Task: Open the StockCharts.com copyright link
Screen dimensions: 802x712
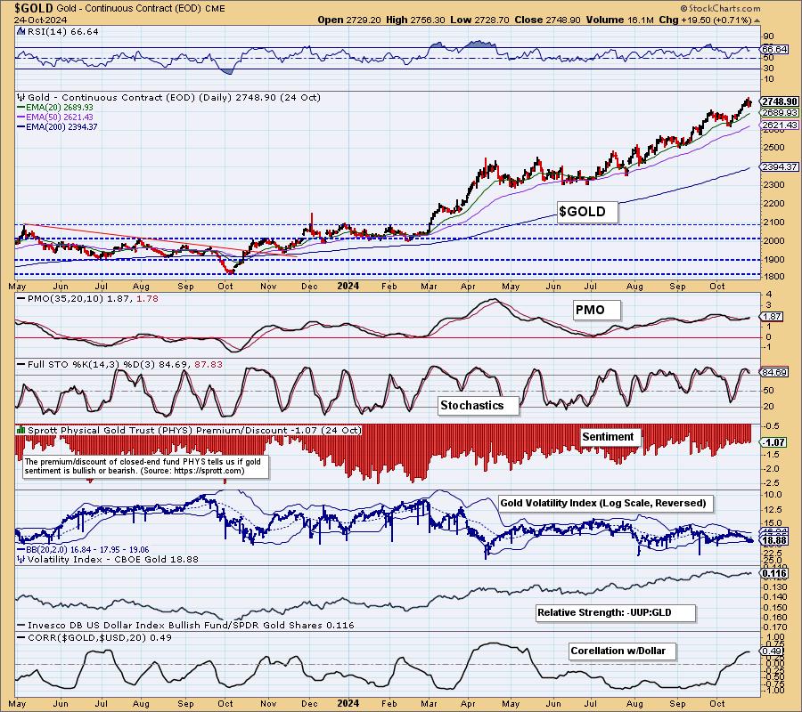Action: point(720,8)
